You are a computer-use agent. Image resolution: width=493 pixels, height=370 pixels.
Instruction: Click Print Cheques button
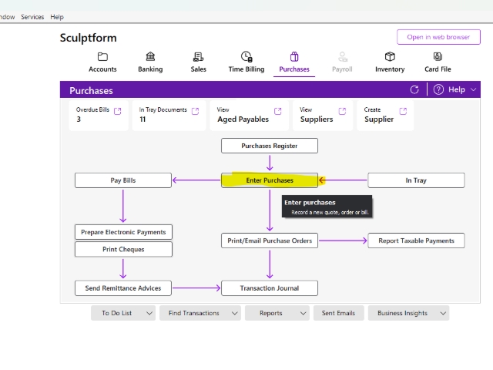click(123, 249)
